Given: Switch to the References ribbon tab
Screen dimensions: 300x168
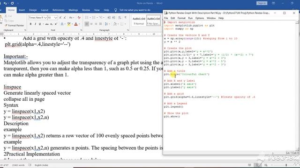Looking at the screenshot, I should click(58, 10).
